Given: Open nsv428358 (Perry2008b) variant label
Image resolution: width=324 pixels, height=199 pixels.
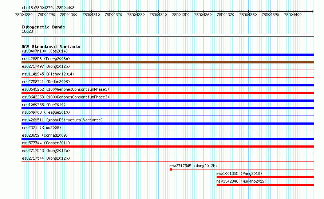Looking at the screenshot, I should coord(46,59).
